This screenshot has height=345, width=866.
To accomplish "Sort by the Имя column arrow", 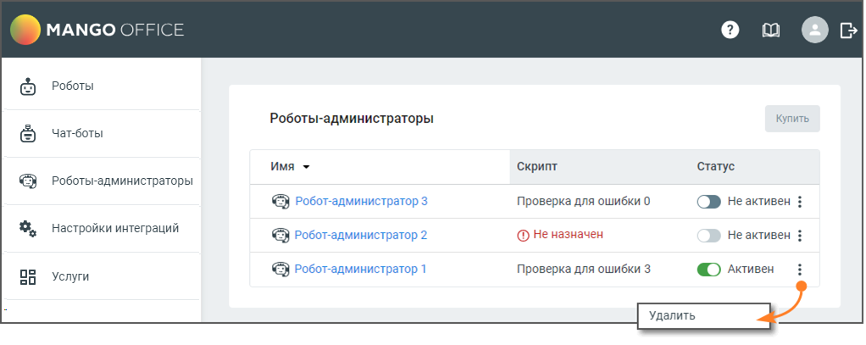I will (306, 167).
